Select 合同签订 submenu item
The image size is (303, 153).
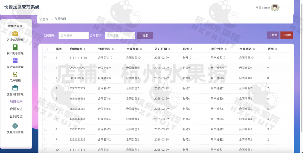pyautogui.click(x=16, y=109)
